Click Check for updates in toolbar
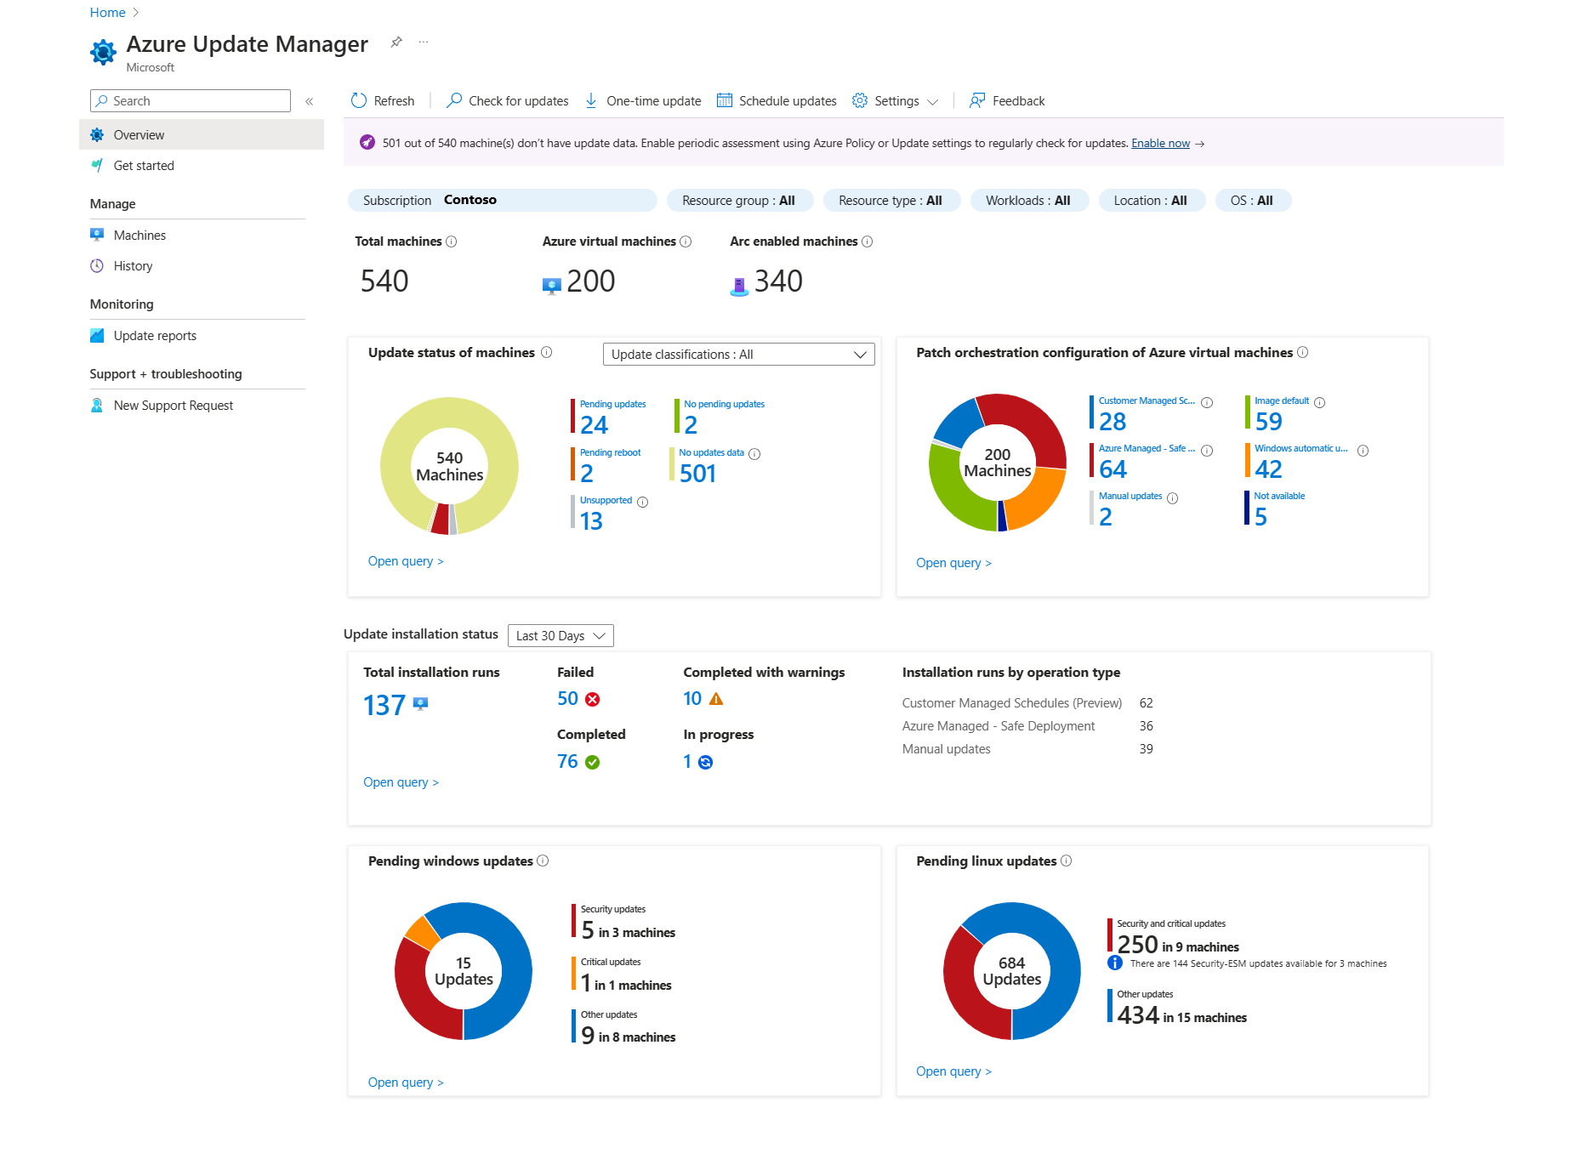1582x1159 pixels. point(508,100)
